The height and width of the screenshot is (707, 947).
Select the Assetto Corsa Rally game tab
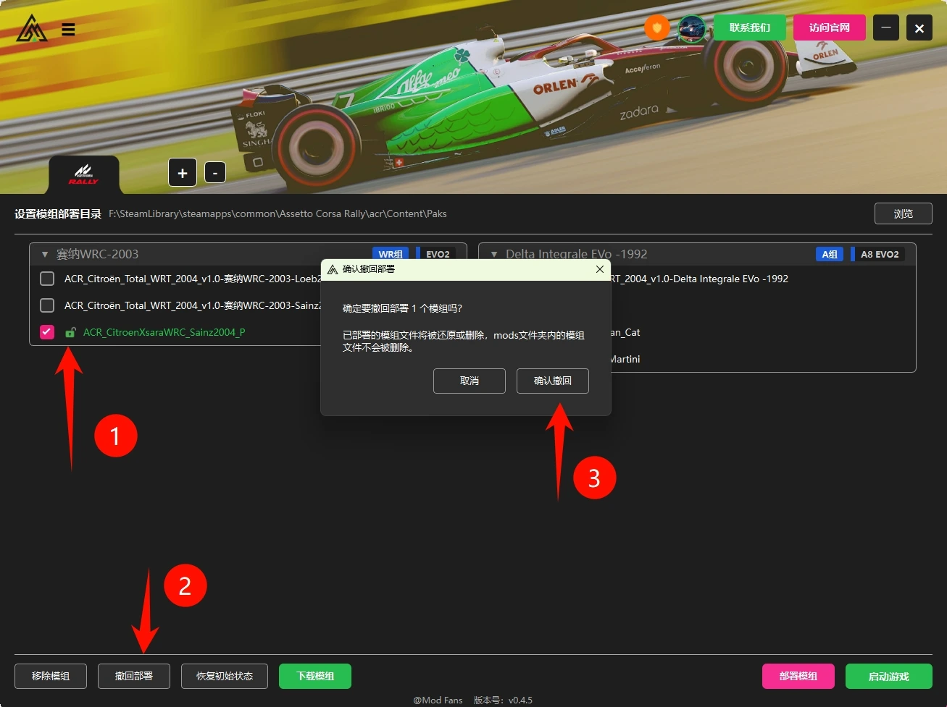[x=83, y=174]
